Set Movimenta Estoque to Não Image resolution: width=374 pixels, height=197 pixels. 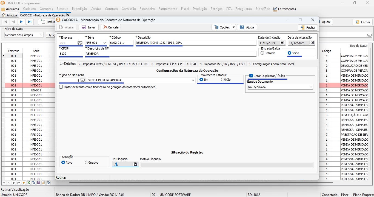[x=223, y=80]
